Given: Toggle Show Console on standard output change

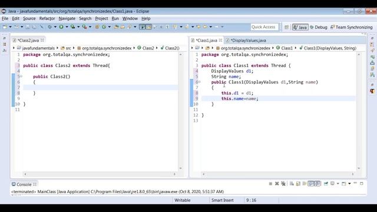Looking at the screenshot, I should 311,184.
